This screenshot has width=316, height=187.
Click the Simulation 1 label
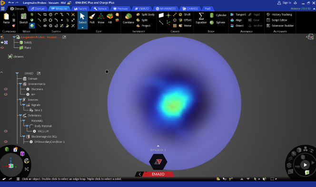point(158,150)
